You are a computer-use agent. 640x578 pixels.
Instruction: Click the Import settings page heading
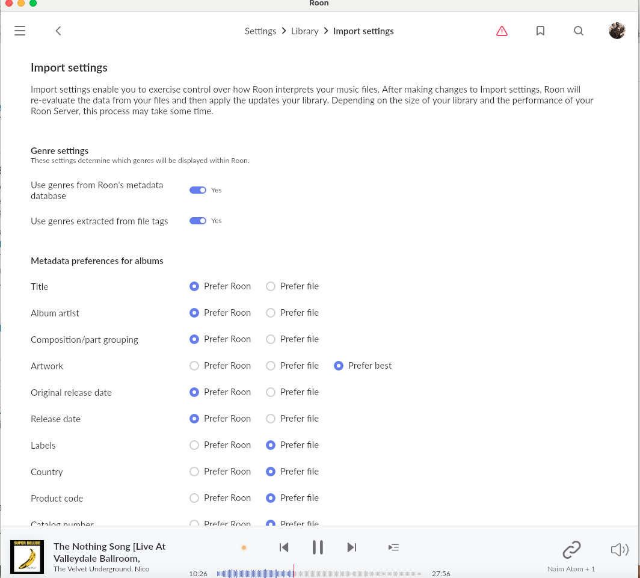coord(69,67)
